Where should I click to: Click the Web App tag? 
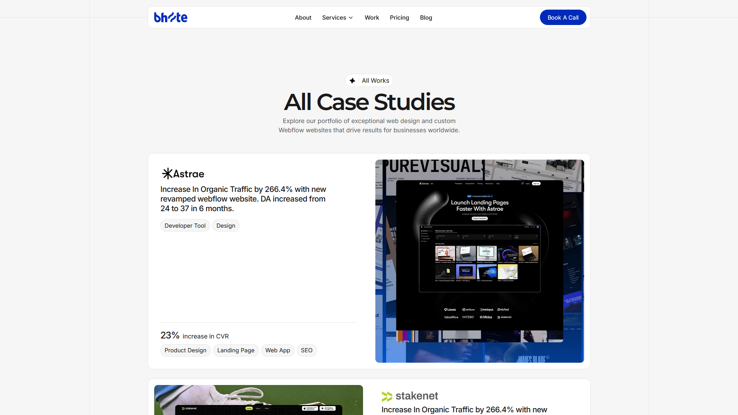pos(278,350)
